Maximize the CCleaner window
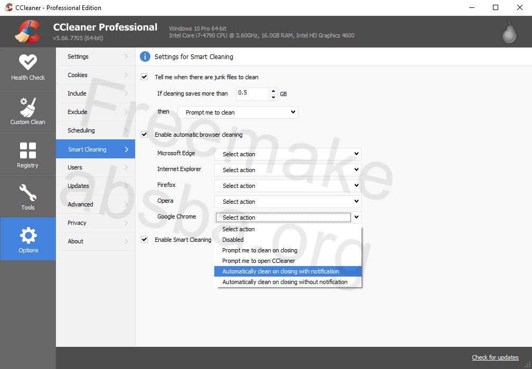The image size is (532, 369). [x=496, y=7]
